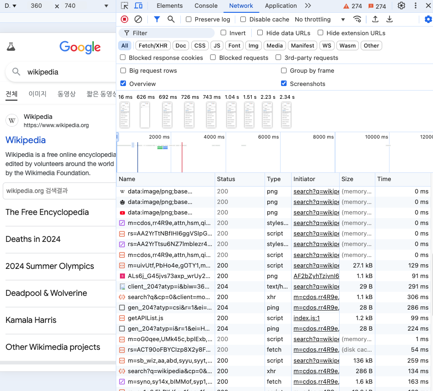Enable Group by frame
The height and width of the screenshot is (391, 433).
[x=284, y=70]
